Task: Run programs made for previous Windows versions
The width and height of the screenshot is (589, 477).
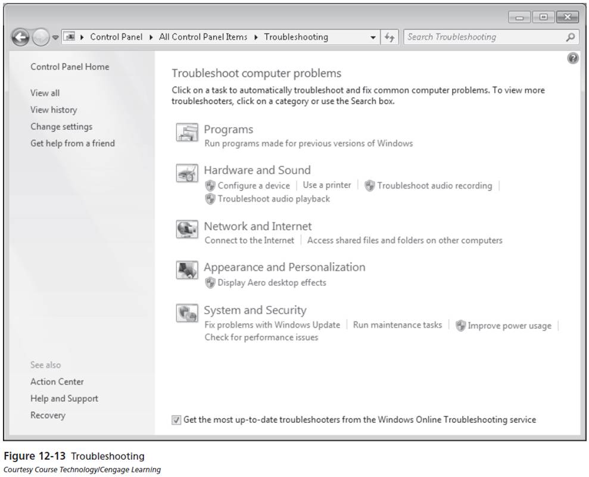Action: click(308, 144)
